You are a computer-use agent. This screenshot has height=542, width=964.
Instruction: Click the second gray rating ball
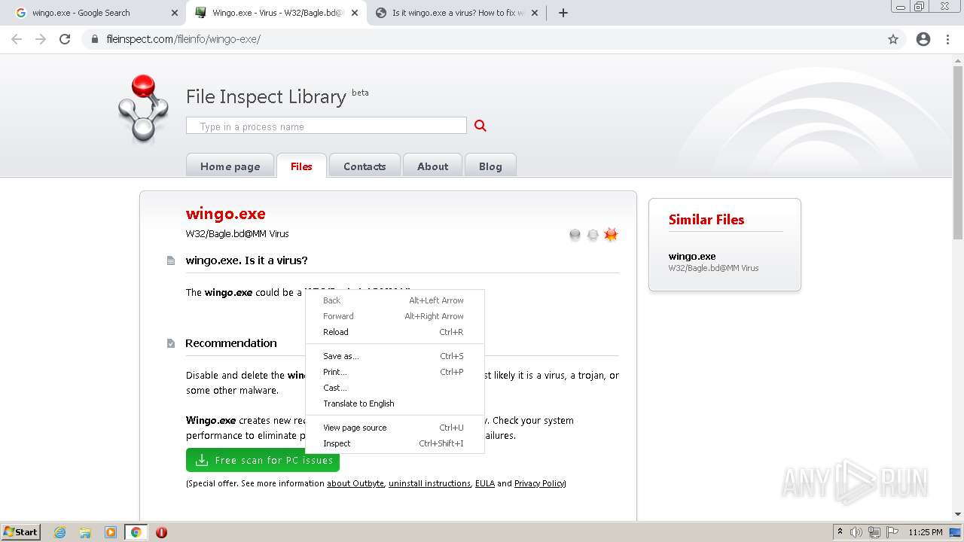[593, 235]
